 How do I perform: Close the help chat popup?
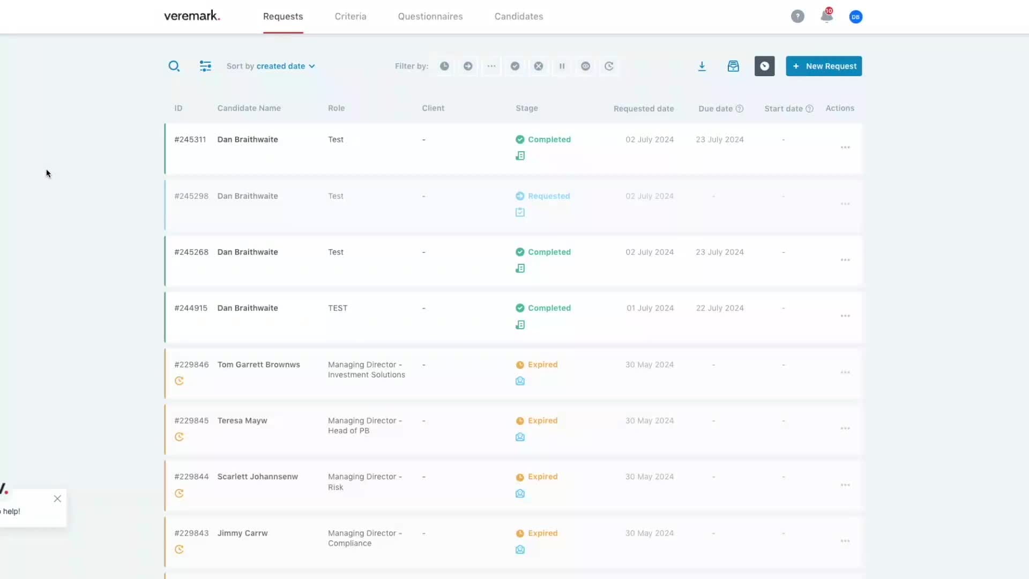(x=57, y=499)
